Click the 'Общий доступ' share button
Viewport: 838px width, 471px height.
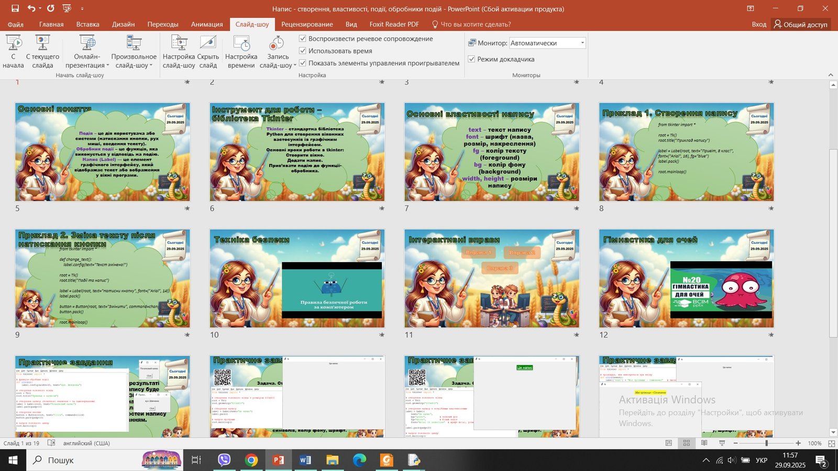(800, 24)
